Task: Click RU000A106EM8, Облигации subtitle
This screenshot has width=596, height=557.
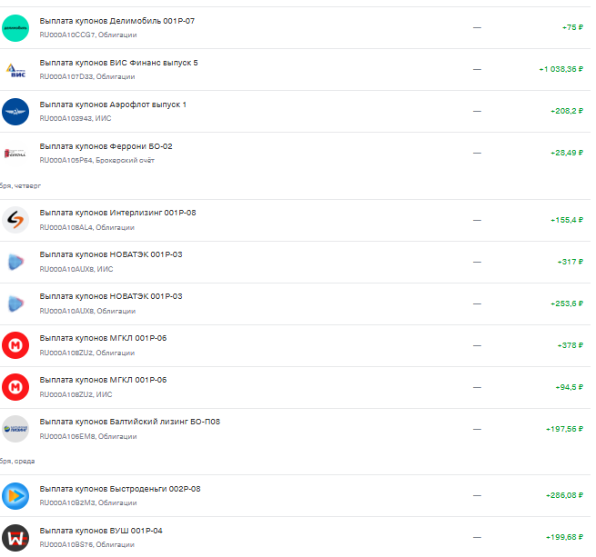Action: pyautogui.click(x=88, y=436)
